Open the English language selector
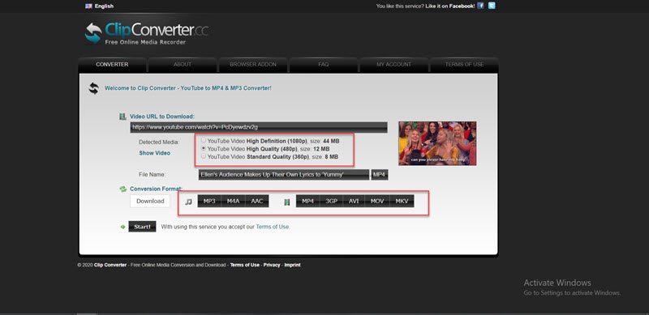 point(104,6)
